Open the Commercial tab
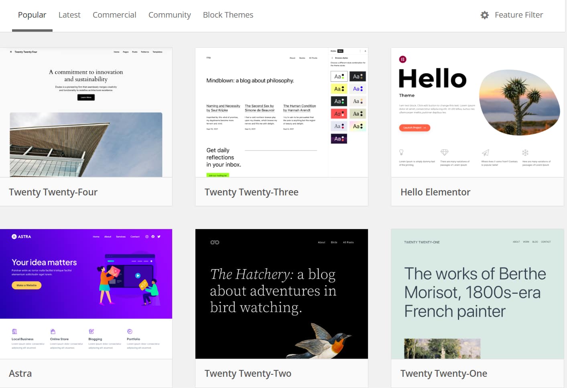The height and width of the screenshot is (388, 567). tap(114, 15)
